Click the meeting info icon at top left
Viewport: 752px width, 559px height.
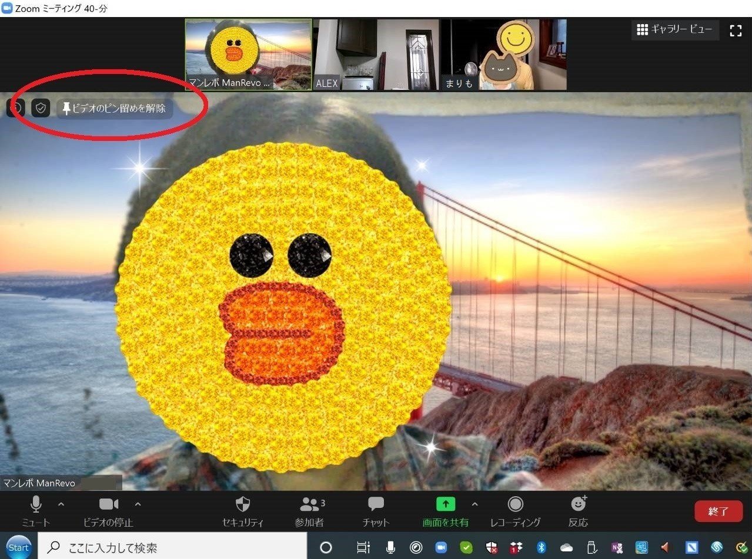15,108
